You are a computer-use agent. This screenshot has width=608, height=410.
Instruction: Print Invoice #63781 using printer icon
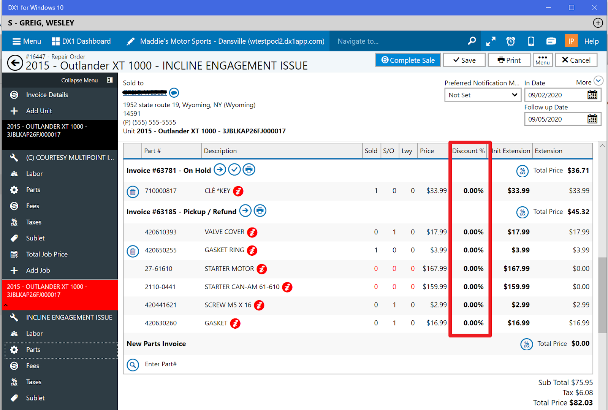(x=249, y=169)
